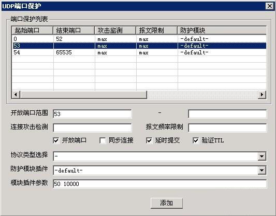The height and width of the screenshot is (216, 276).
Task: Open the 协议类型选择 dropdown arrow
Action: coord(262,156)
